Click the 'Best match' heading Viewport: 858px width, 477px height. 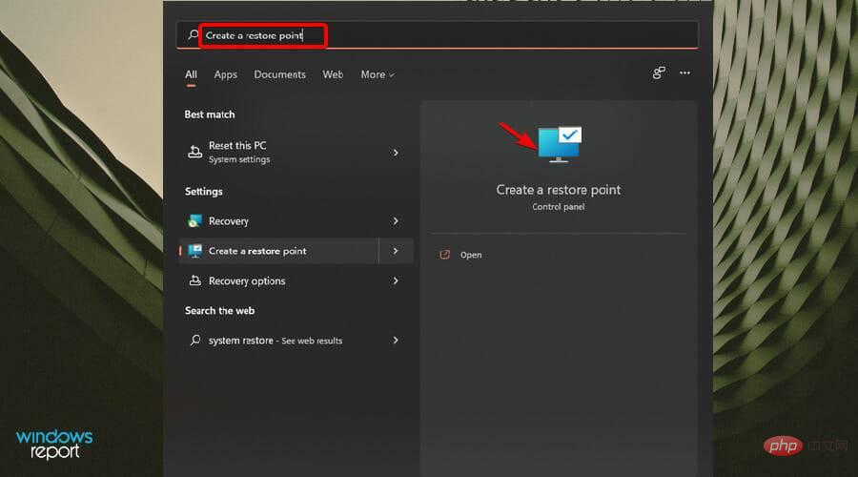[210, 114]
